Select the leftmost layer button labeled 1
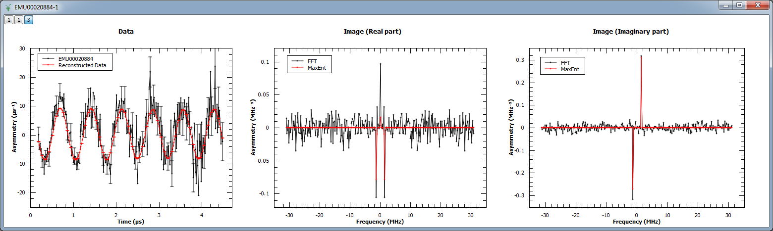Screen dimensions: 773x231 (x=9, y=20)
